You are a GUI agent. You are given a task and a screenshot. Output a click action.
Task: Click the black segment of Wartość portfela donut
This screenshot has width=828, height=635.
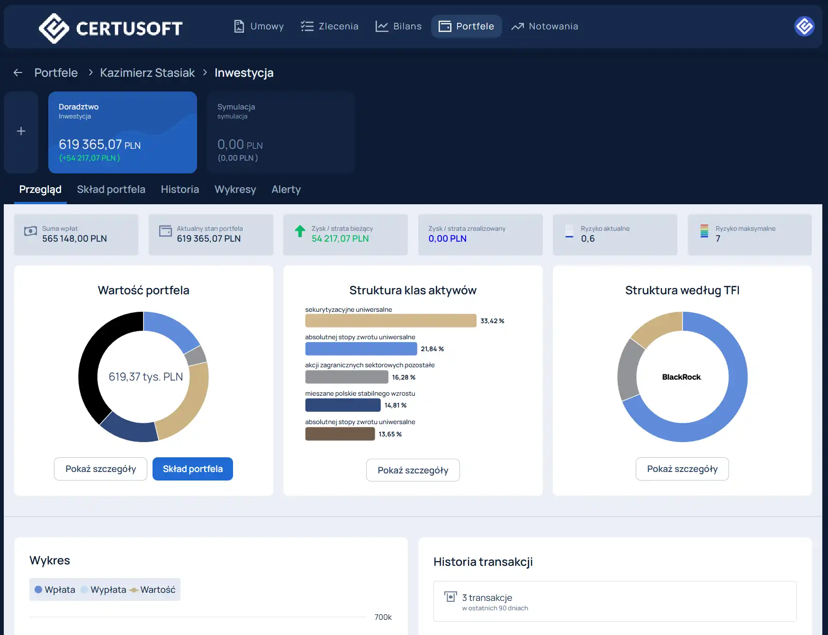[x=91, y=360]
